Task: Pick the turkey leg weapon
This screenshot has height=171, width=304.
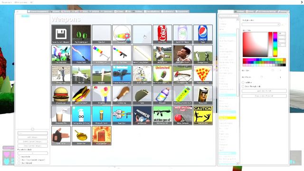Action: 122,95
